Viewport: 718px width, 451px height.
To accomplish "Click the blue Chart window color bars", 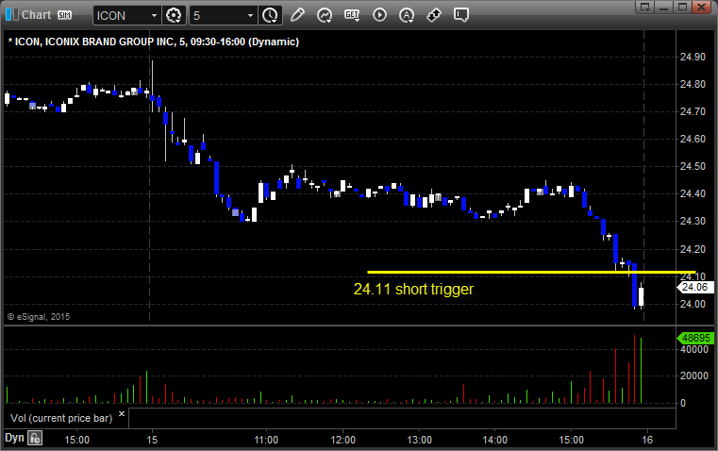I will [x=11, y=15].
